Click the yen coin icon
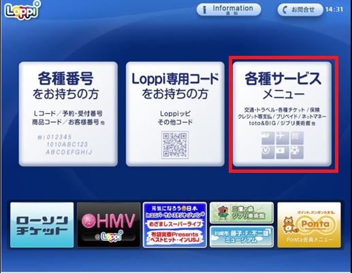The height and width of the screenshot is (273, 352). 268,152
